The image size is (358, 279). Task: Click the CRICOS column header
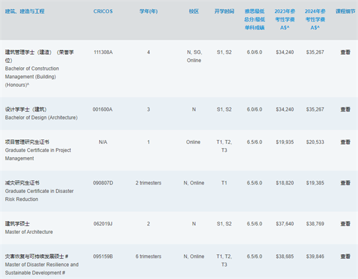click(x=103, y=11)
